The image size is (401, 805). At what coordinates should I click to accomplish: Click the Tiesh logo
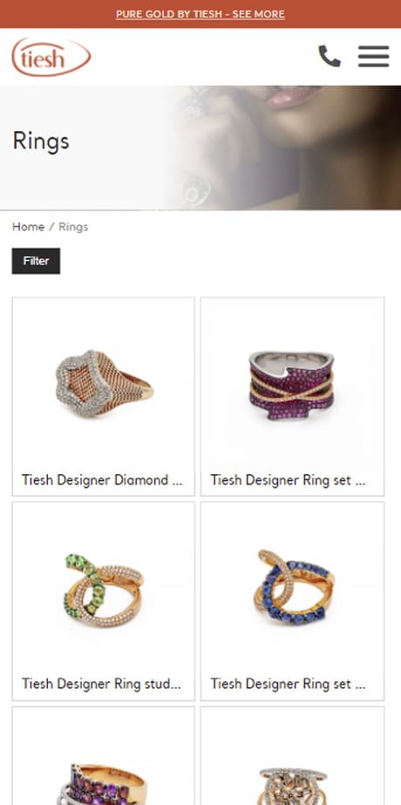(51, 57)
